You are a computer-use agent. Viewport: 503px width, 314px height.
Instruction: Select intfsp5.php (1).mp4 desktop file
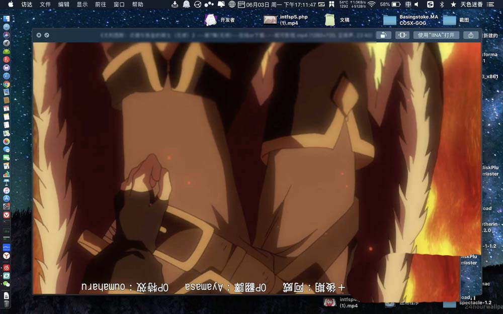[x=286, y=20]
